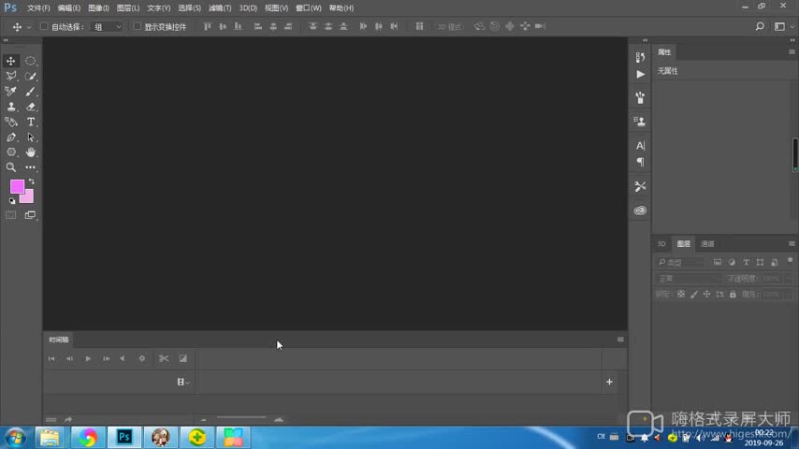Open the workspace switcher dropdown
Image resolution: width=799 pixels, height=449 pixels.
(x=783, y=26)
